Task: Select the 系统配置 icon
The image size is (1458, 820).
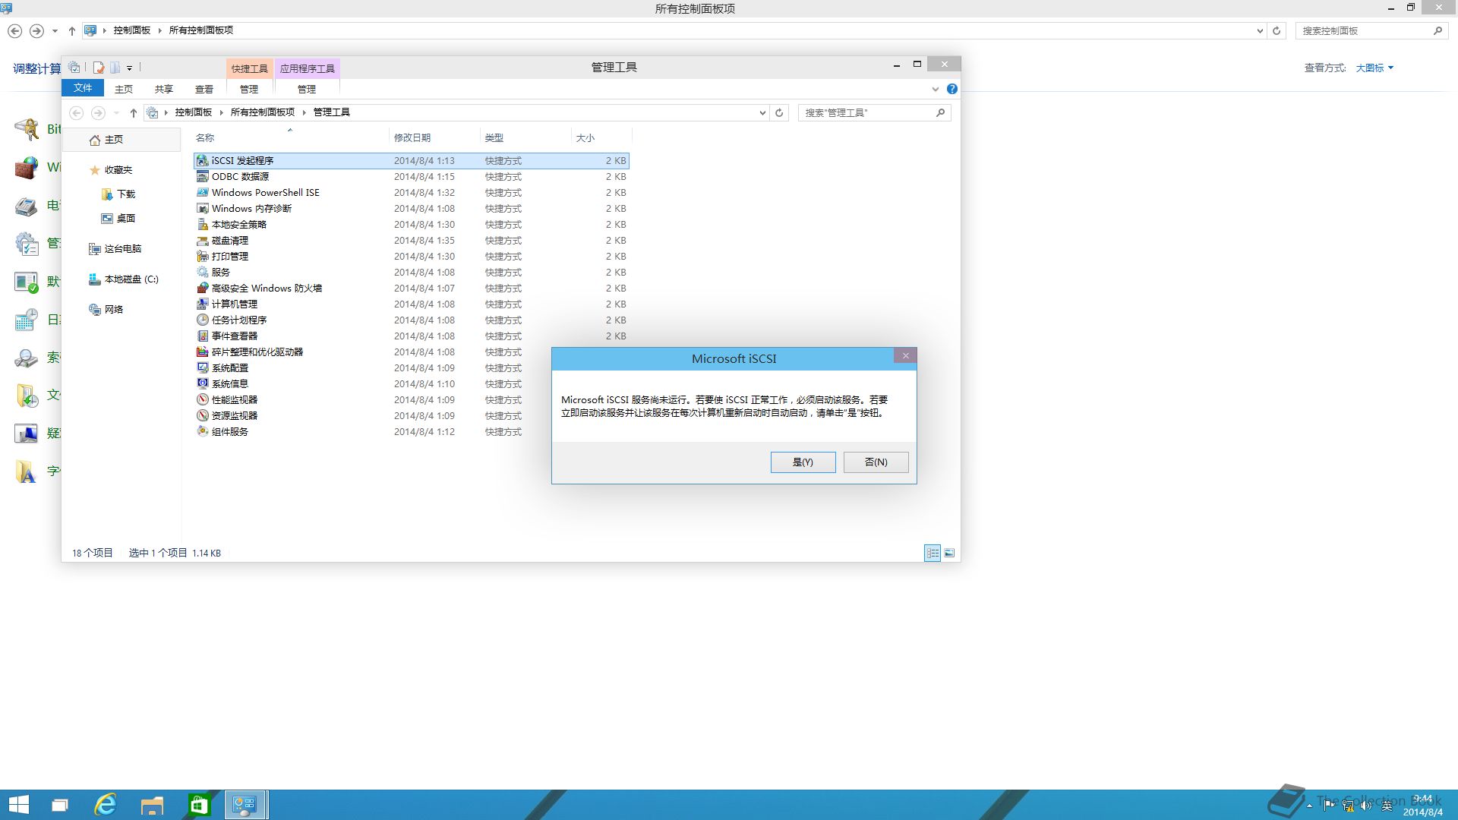Action: tap(202, 367)
